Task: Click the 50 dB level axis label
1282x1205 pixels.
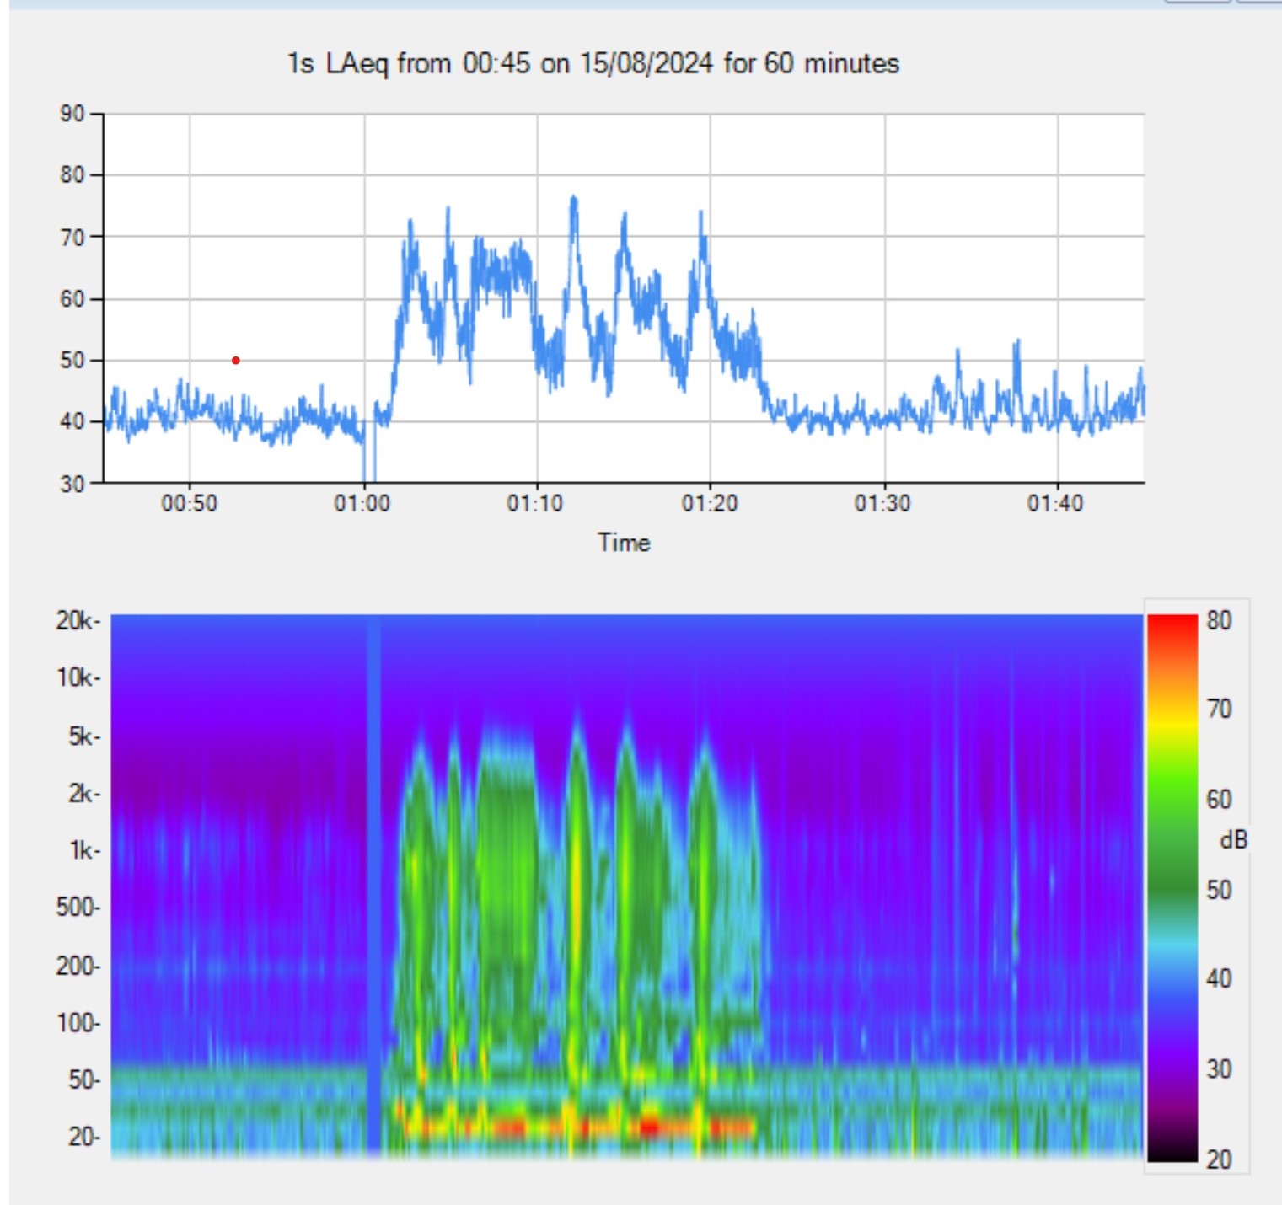Action: click(72, 361)
